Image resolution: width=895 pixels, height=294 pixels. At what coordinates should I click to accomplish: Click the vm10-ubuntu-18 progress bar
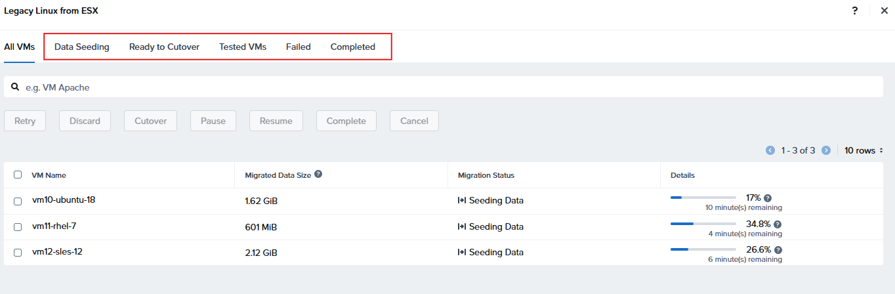coord(703,198)
